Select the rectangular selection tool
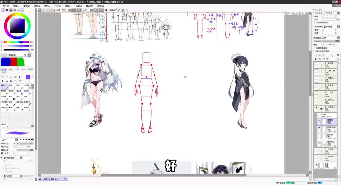This screenshot has height=185, width=341. (3, 77)
